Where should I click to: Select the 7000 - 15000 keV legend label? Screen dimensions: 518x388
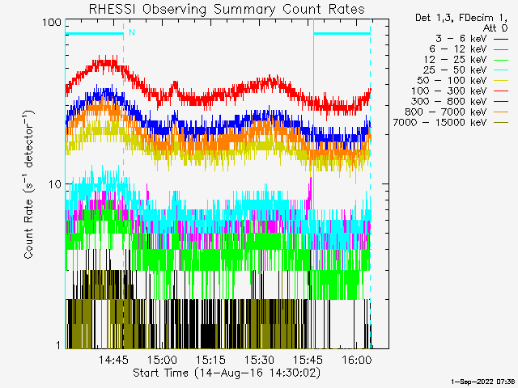pyautogui.click(x=439, y=123)
